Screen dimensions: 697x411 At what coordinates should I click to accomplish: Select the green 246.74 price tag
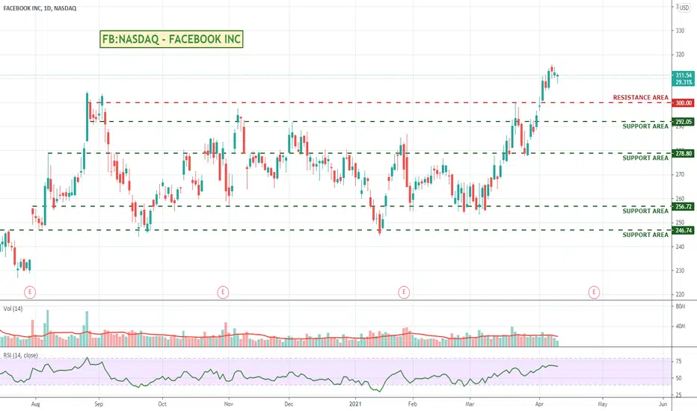[684, 230]
